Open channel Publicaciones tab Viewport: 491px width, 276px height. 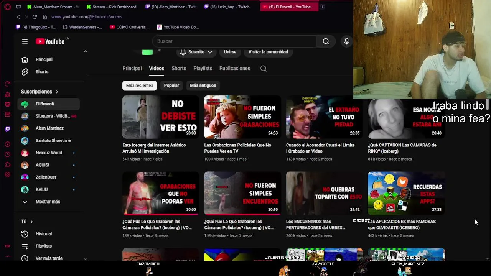pos(235,69)
